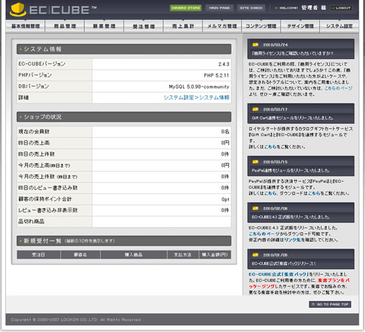Open the システム設定 menu

339,26
